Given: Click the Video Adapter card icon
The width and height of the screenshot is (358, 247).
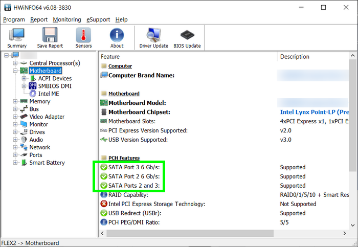Looking at the screenshot, I should [x=24, y=117].
